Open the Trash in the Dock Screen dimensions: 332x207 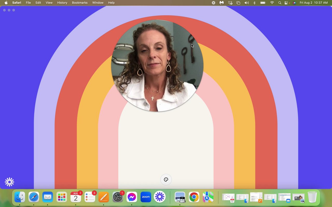(312, 197)
